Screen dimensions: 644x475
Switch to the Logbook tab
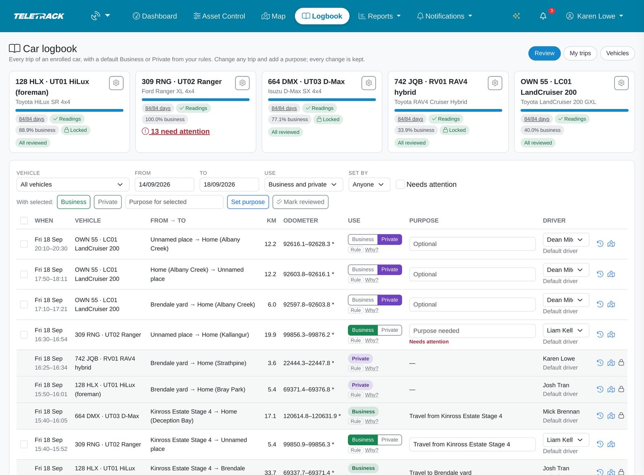322,16
